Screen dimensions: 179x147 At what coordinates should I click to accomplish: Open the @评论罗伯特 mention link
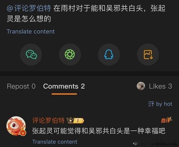point(29,8)
